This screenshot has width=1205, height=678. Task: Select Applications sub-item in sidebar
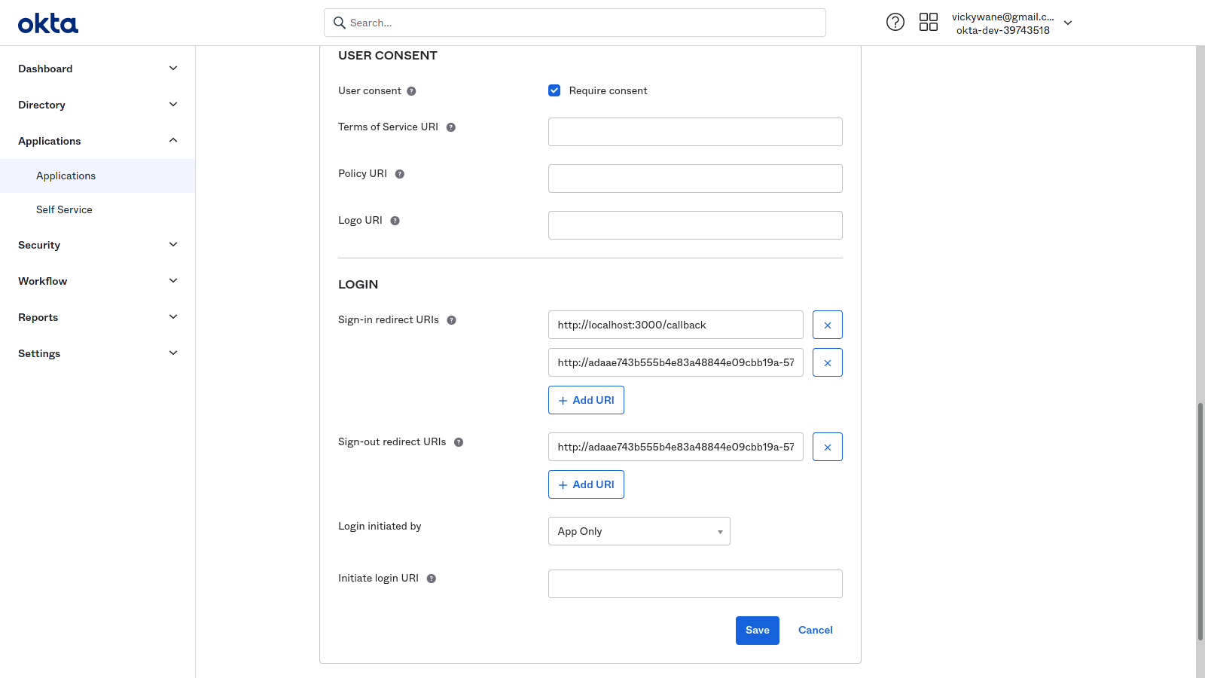[x=66, y=176]
